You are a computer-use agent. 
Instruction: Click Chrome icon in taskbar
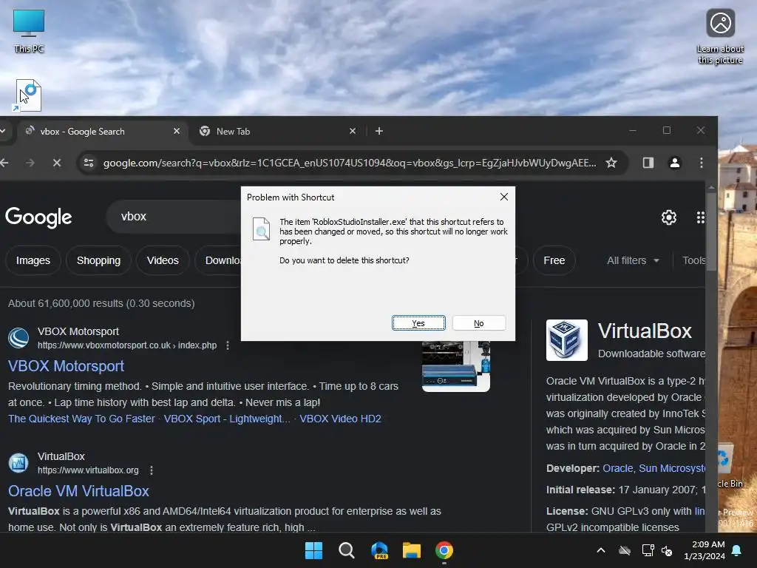coord(444,550)
